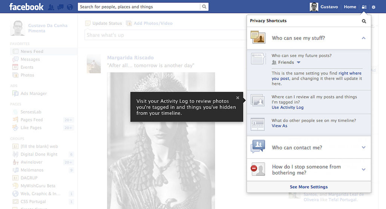The width and height of the screenshot is (386, 209).
Task: Click the Ads Manager text link
Action: 34,93
